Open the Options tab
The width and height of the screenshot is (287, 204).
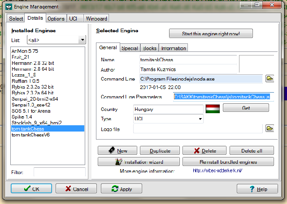click(x=56, y=19)
